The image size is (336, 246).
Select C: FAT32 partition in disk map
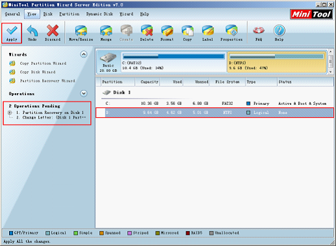(174, 62)
